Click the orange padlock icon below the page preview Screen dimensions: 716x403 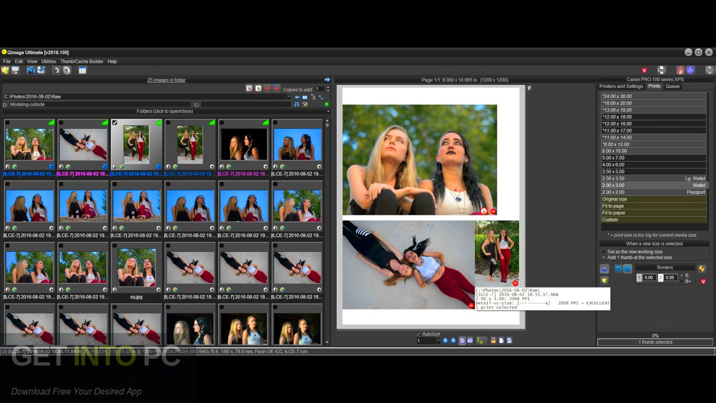point(493,340)
